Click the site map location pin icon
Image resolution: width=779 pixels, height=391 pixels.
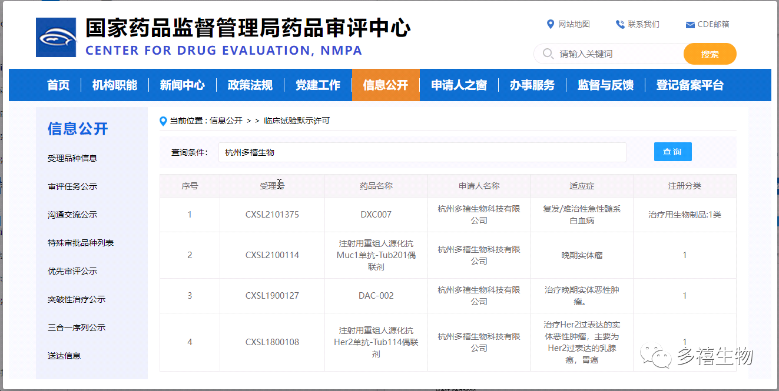pyautogui.click(x=551, y=24)
